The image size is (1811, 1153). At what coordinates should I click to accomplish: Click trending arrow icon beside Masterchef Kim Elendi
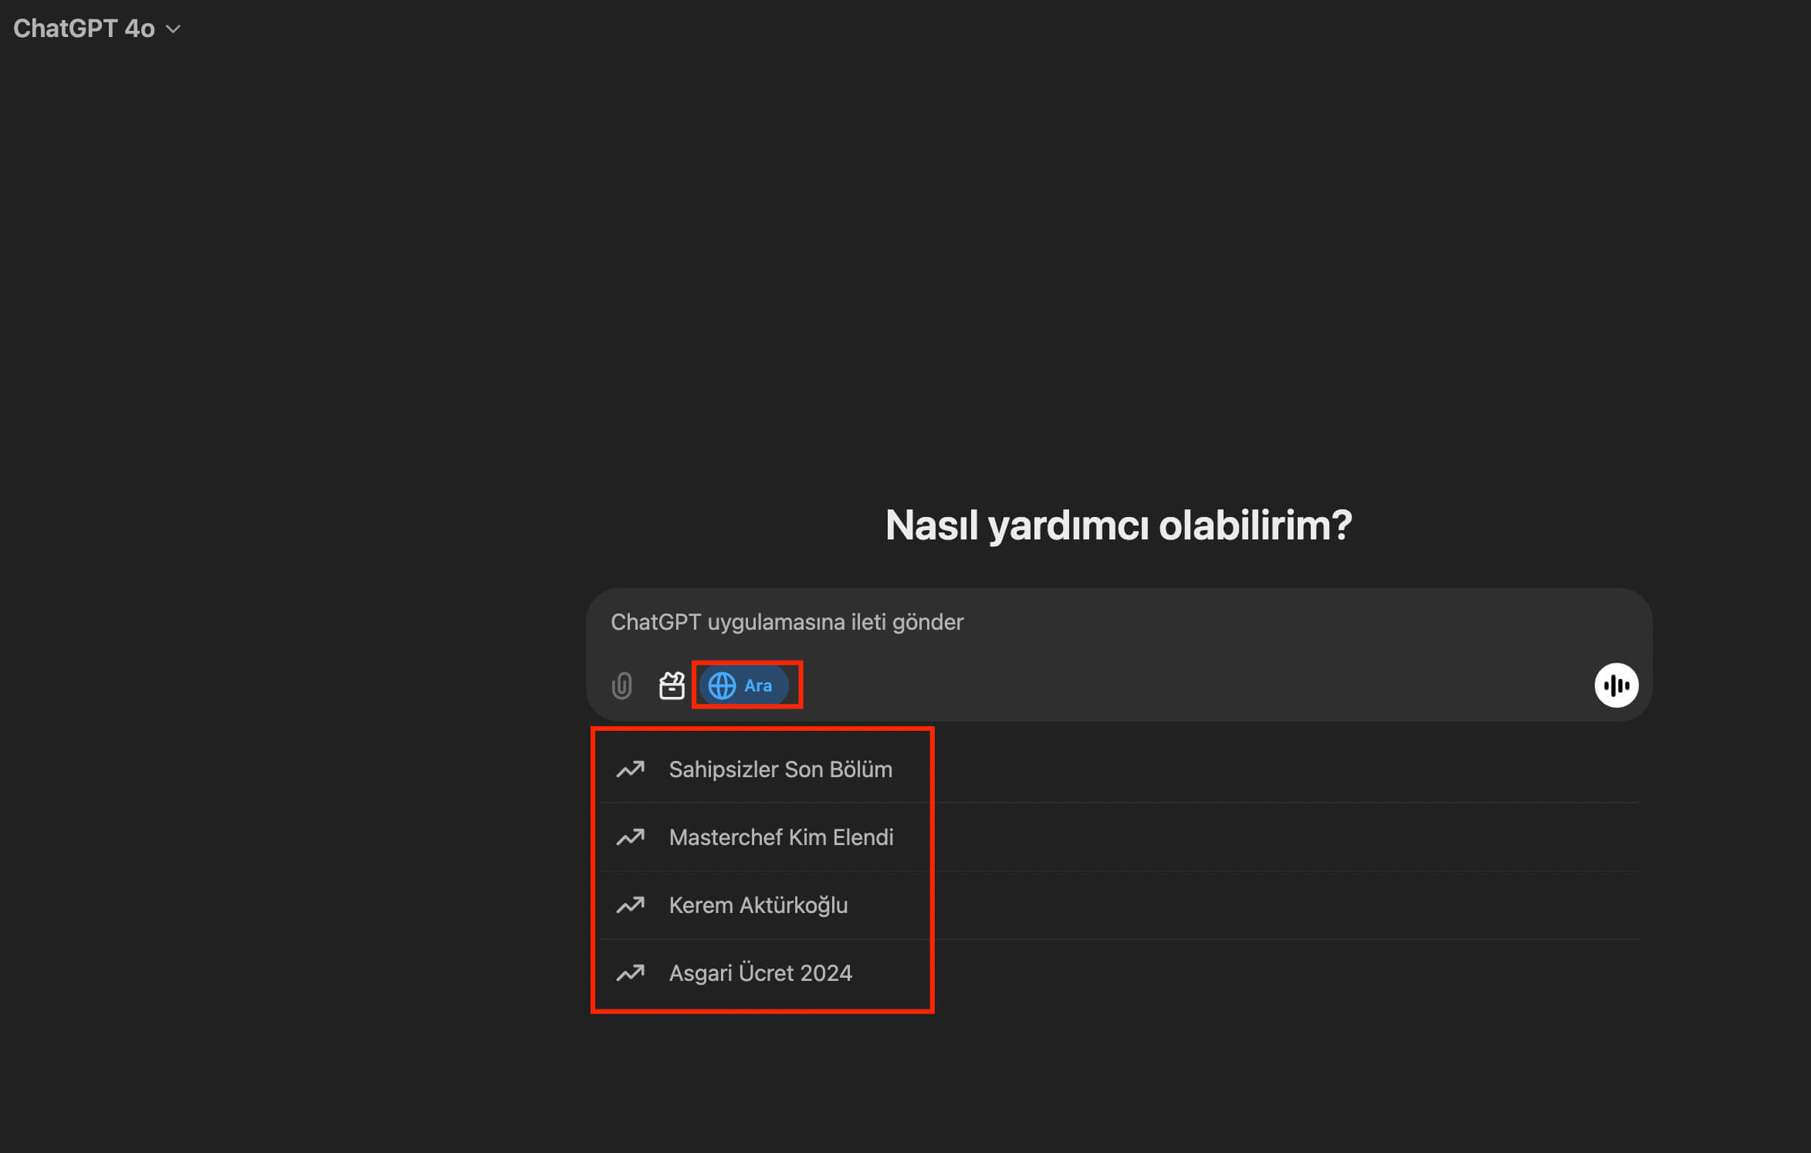[630, 837]
